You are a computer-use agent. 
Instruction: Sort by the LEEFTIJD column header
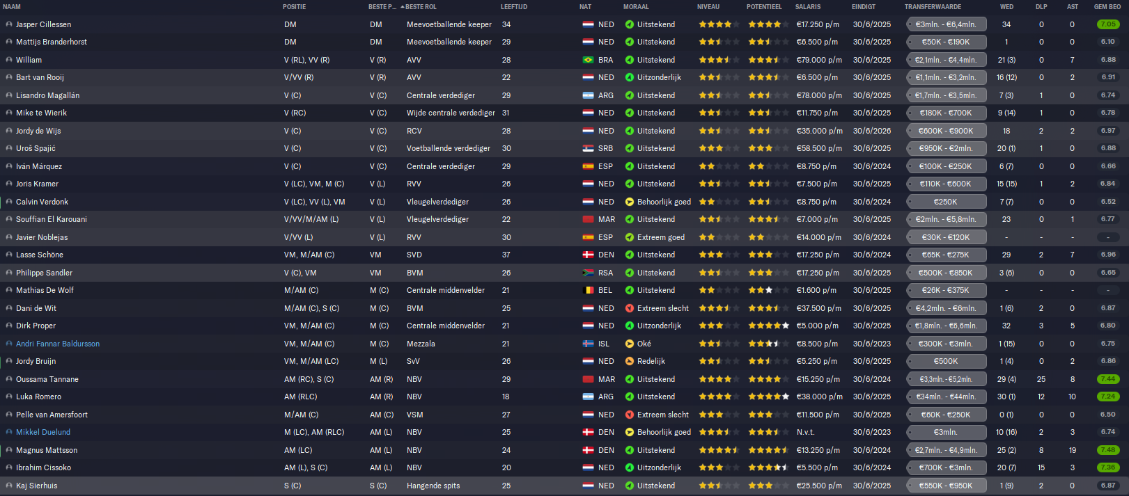click(514, 7)
